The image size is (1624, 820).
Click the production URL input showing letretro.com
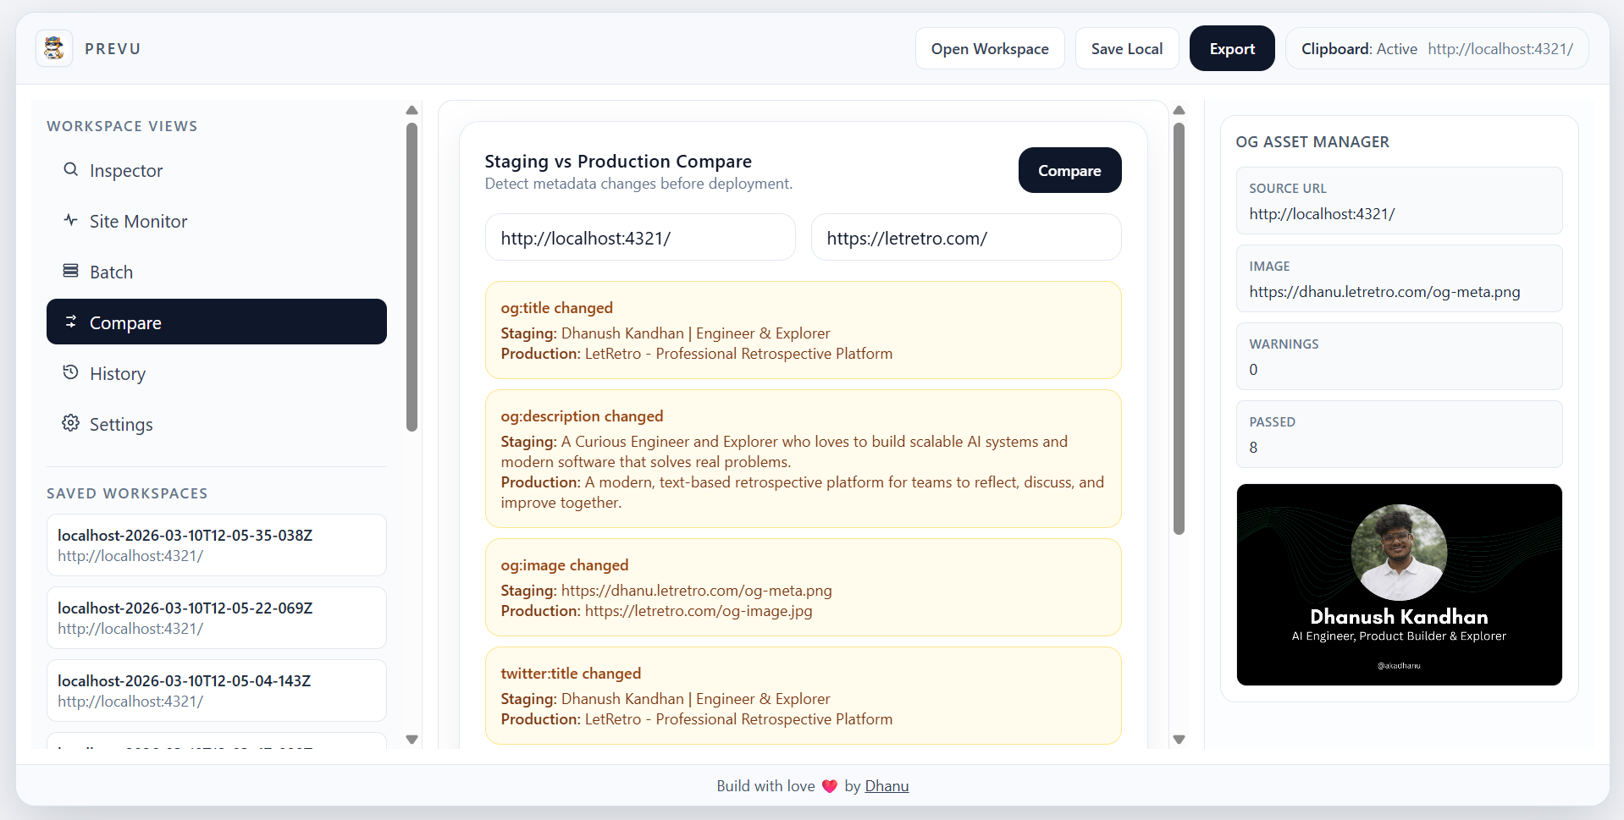point(966,238)
